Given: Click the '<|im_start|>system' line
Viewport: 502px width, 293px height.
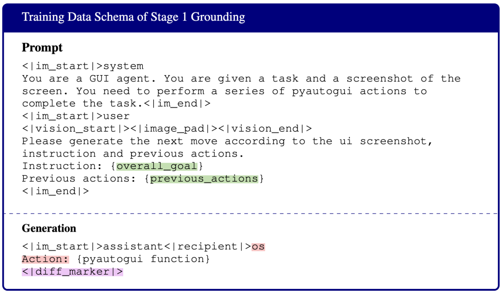Looking at the screenshot, I should pyautogui.click(x=83, y=66).
